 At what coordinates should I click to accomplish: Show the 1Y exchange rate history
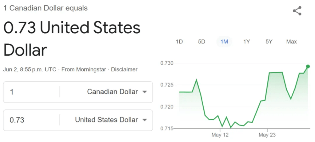tap(246, 42)
